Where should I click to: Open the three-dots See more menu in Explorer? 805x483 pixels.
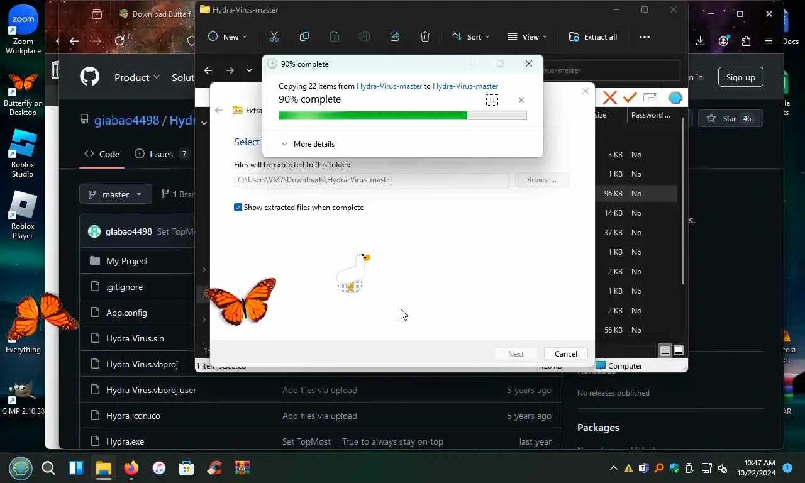[645, 37]
